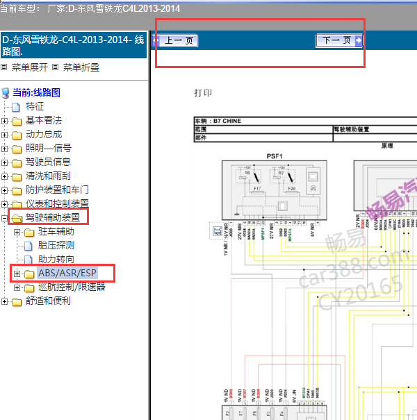
Task: Expand the 驻车辅助 subfolder
Action: tap(17, 233)
